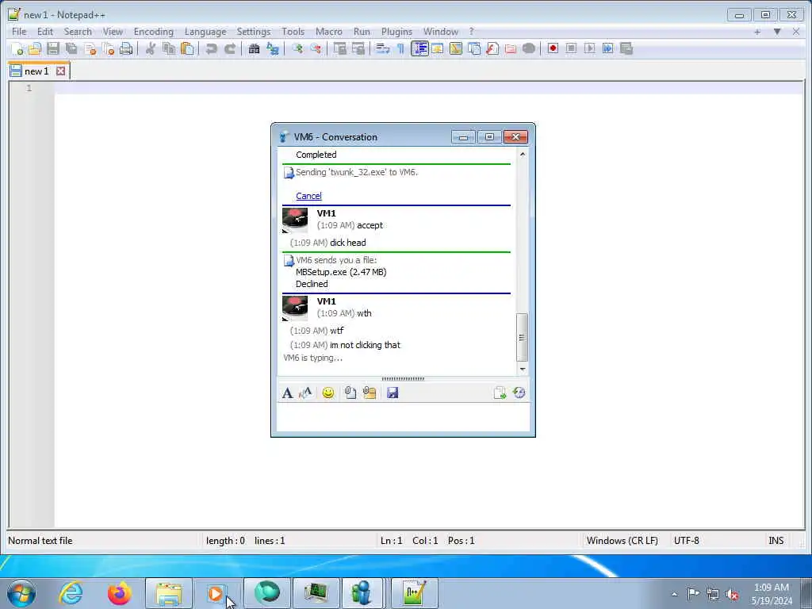
Task: Open the Settings menu
Action: [x=253, y=32]
